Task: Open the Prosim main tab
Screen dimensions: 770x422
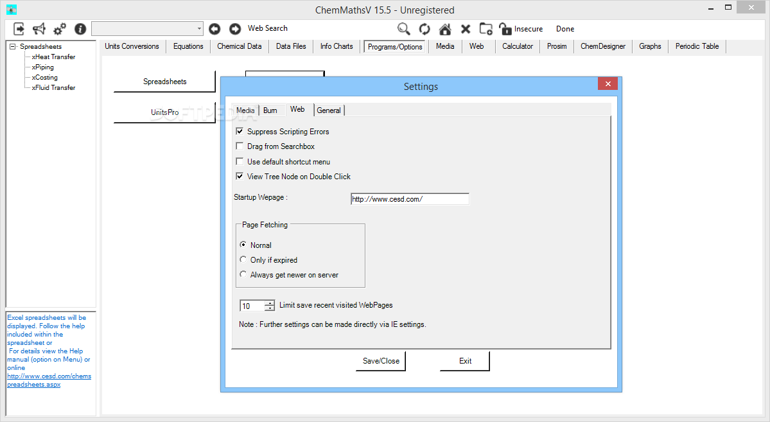Action: [x=557, y=46]
